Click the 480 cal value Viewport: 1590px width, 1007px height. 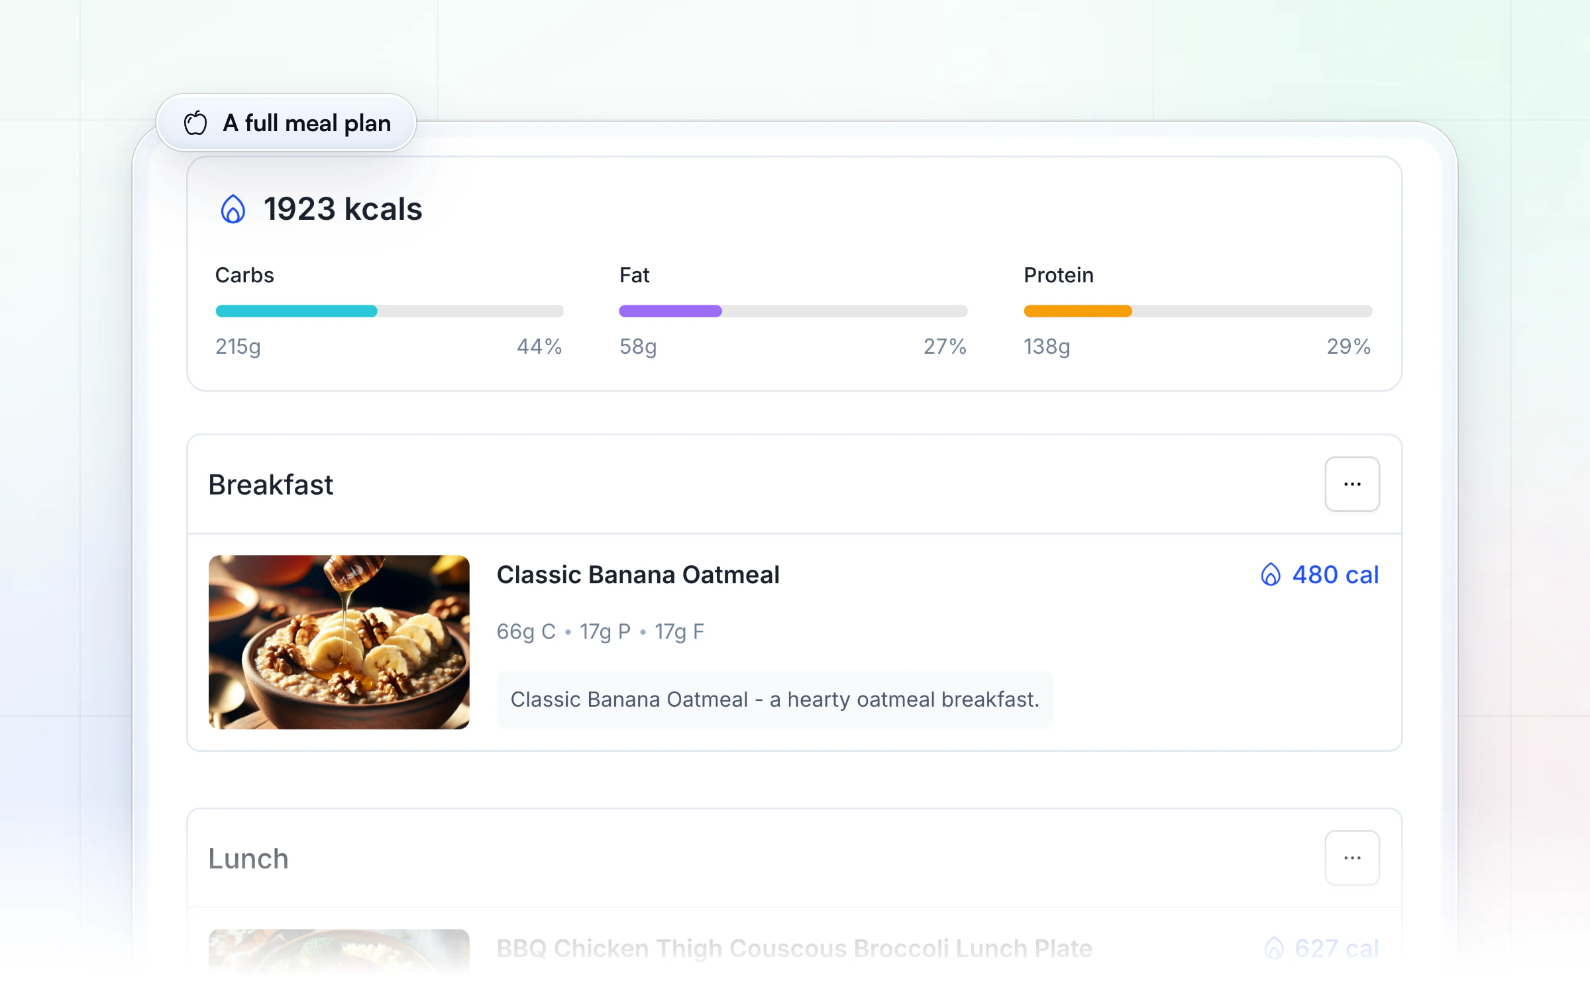tap(1336, 574)
